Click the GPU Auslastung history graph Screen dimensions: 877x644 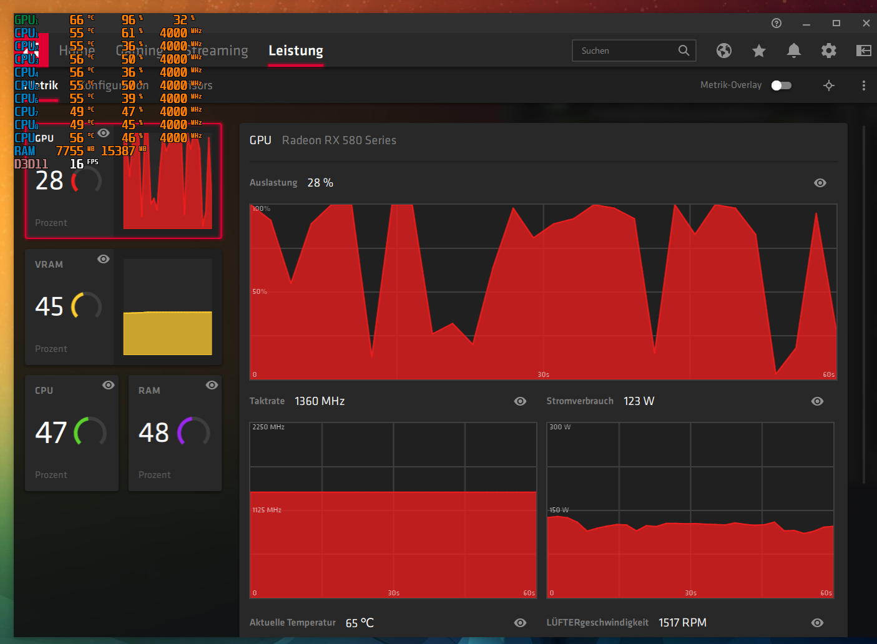click(543, 291)
